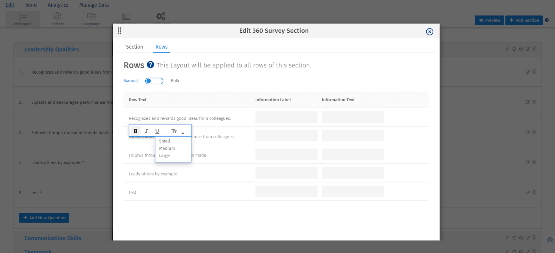This screenshot has height=253, width=555.
Task: Click the gears icon for Communication Skills section
Action: pyautogui.click(x=521, y=238)
